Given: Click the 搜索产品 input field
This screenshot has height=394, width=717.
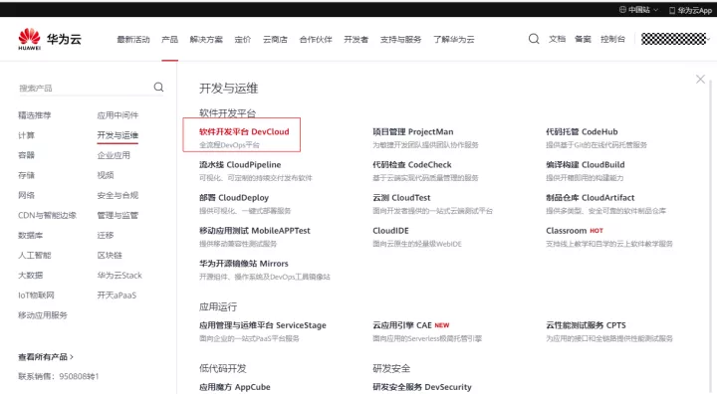Looking at the screenshot, I should pos(85,88).
